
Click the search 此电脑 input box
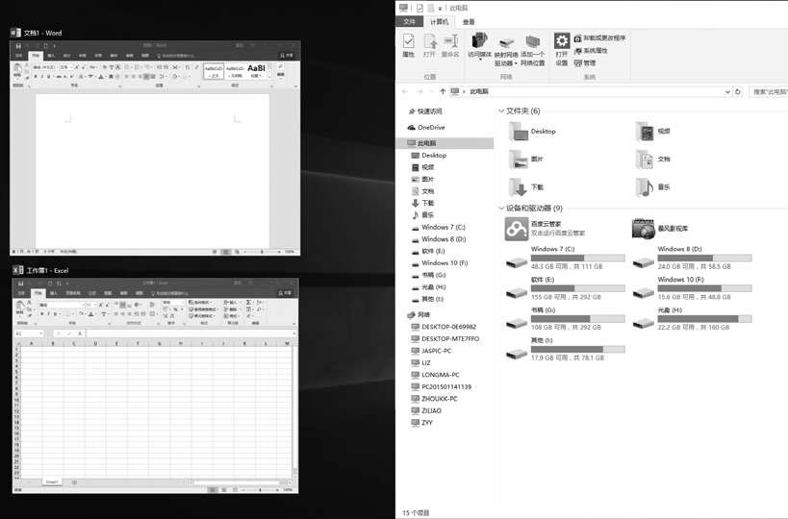coord(768,92)
